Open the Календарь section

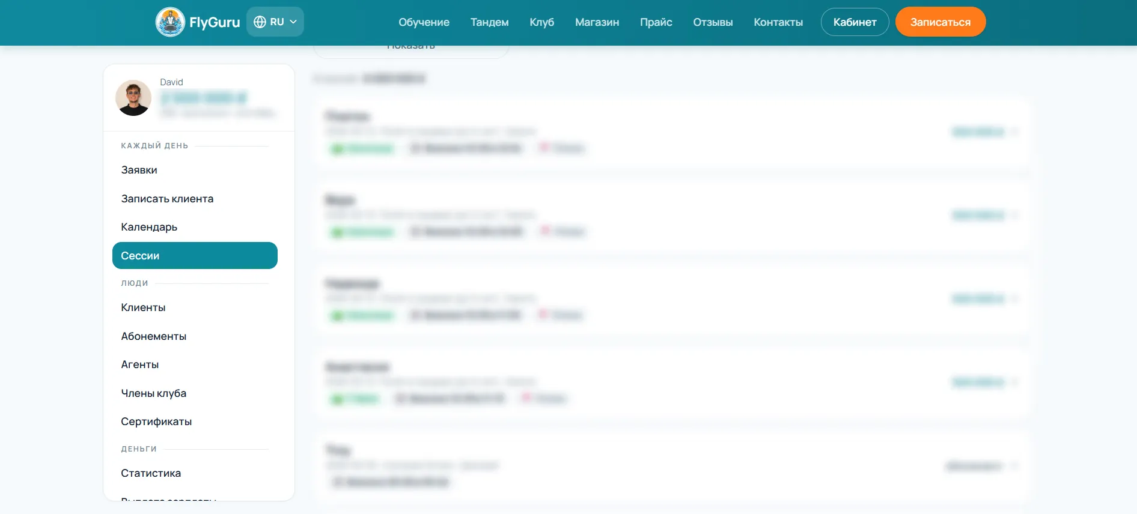coord(195,227)
